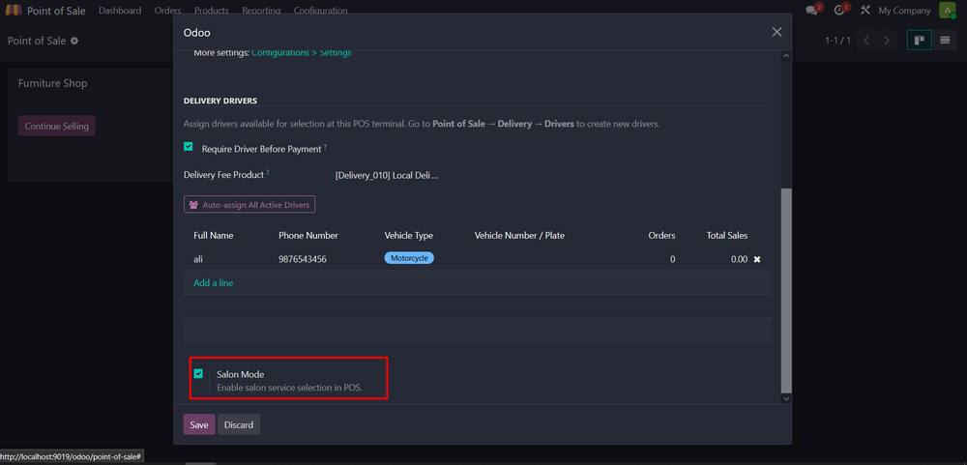Screen dimensions: 967x465
Task: Close the Odoo dialog
Action: 777,32
